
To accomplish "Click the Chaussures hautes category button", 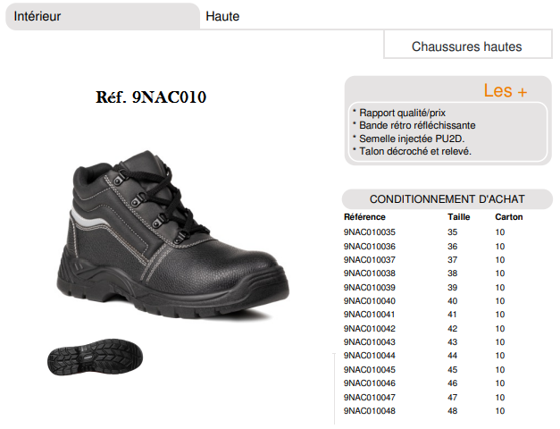I will pos(466,46).
